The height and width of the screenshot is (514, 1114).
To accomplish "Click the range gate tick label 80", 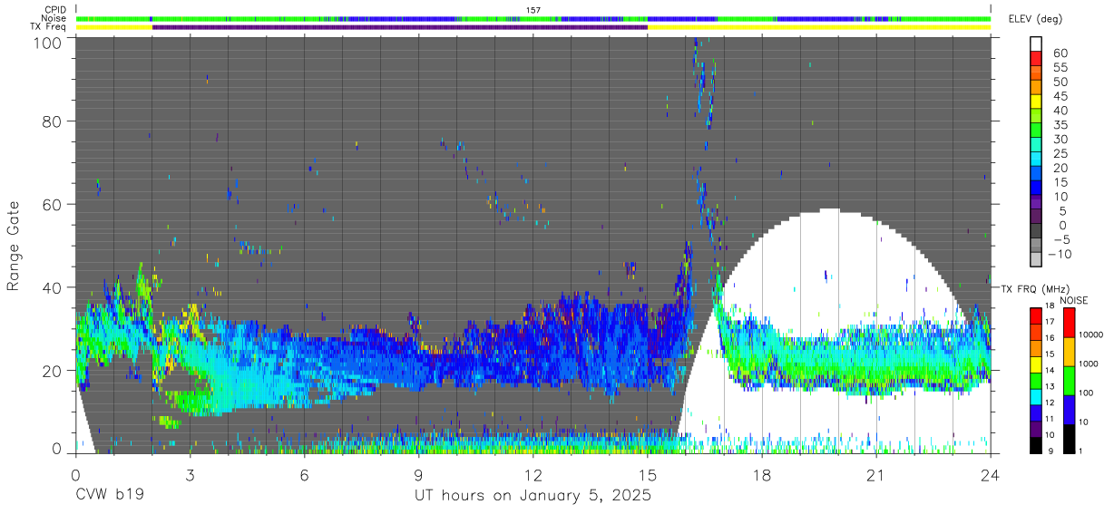I will point(53,121).
